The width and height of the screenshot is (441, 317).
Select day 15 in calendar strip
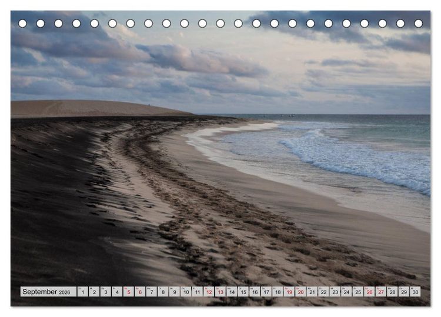pos(243,291)
